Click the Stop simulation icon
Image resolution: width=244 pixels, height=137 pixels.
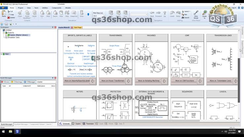[x=48, y=13]
